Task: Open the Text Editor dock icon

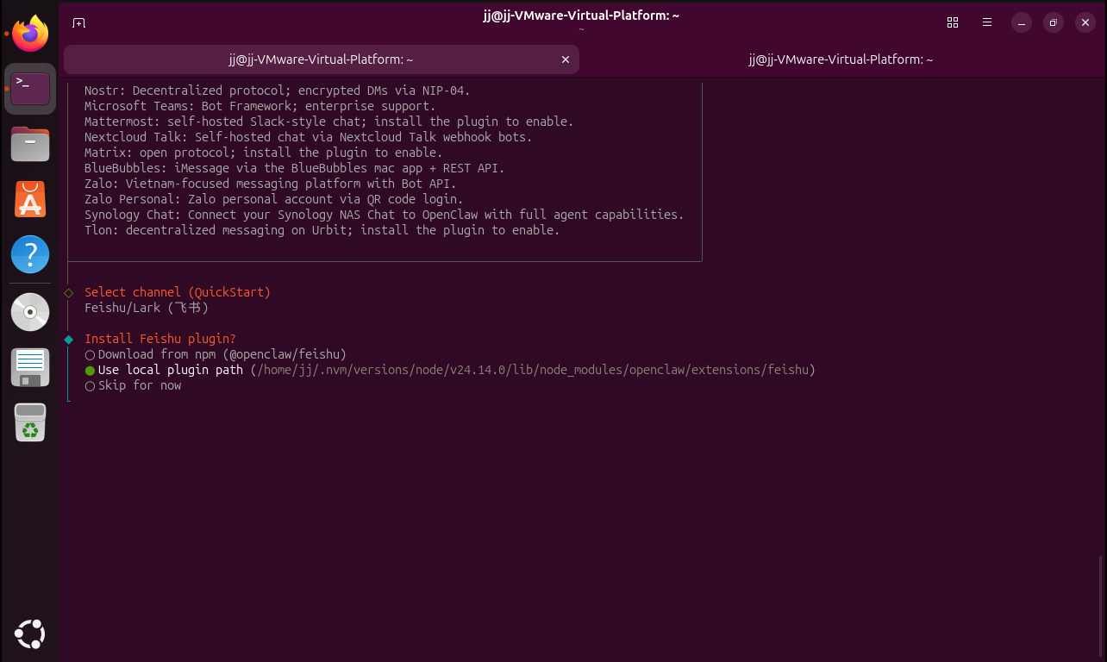Action: coord(30,366)
